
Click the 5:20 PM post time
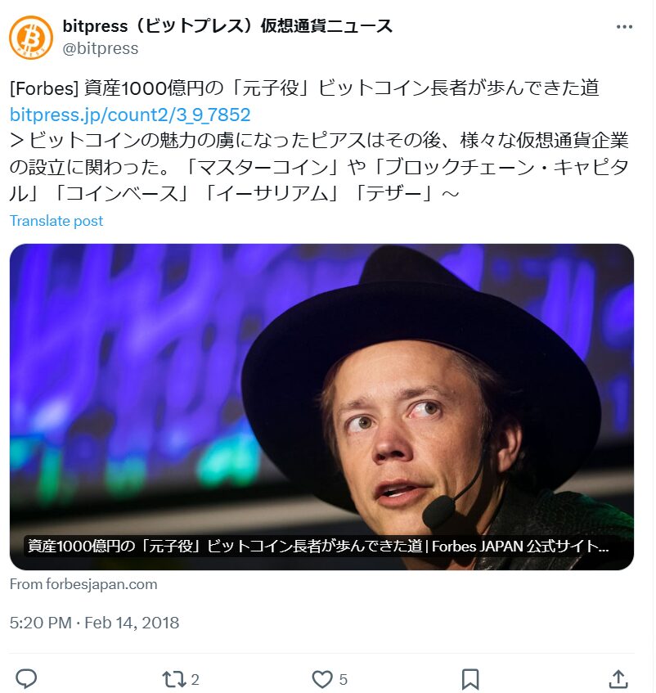click(40, 623)
